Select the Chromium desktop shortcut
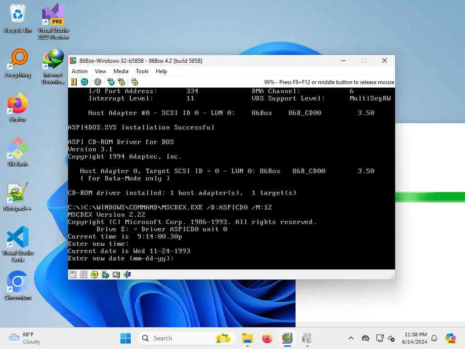 18,285
